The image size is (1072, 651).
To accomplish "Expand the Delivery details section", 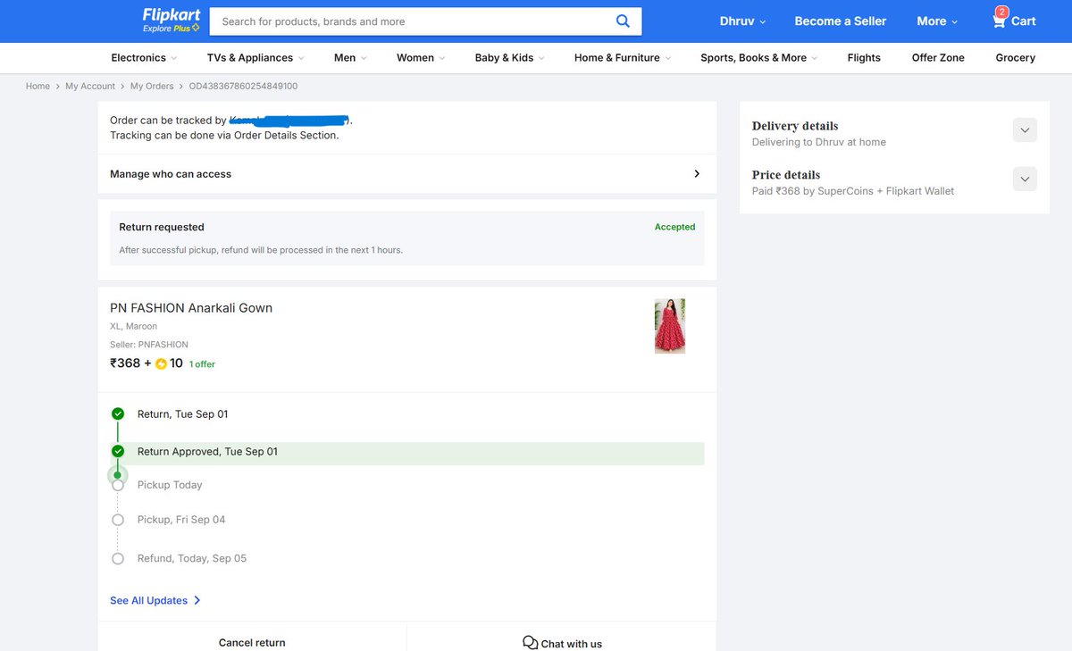I will coord(1025,130).
